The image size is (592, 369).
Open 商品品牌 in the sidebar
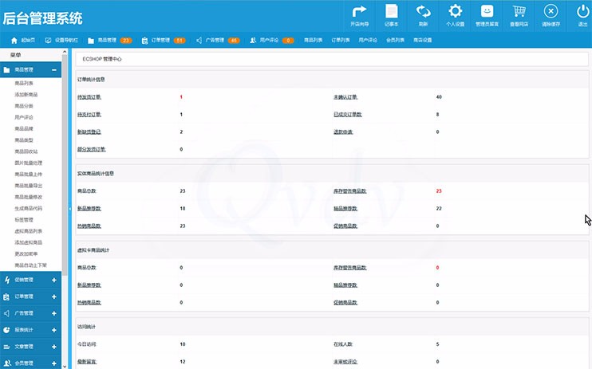click(24, 128)
